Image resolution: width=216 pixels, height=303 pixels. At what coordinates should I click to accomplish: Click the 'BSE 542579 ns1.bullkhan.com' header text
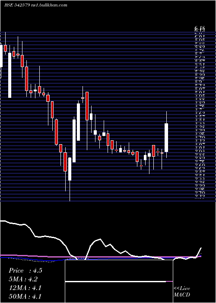(36, 5)
